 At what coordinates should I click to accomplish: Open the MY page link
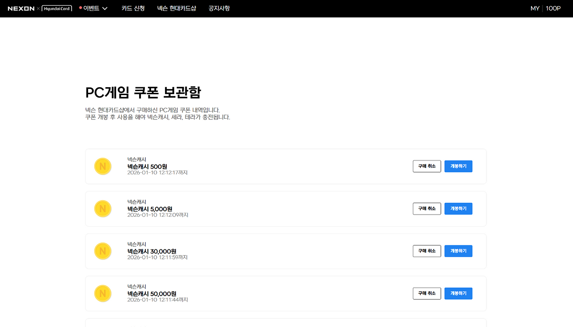(x=535, y=9)
